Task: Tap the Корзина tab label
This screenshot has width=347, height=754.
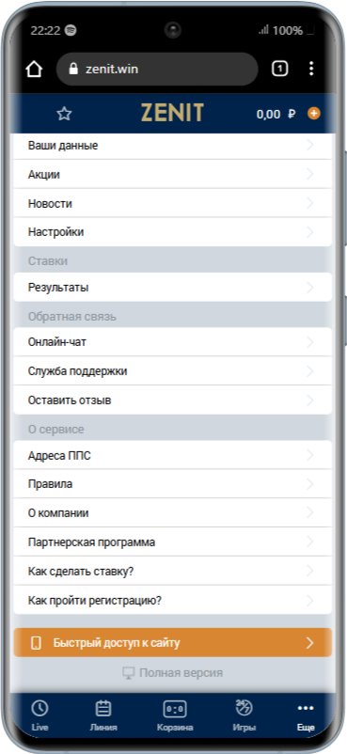Action: coord(175,727)
